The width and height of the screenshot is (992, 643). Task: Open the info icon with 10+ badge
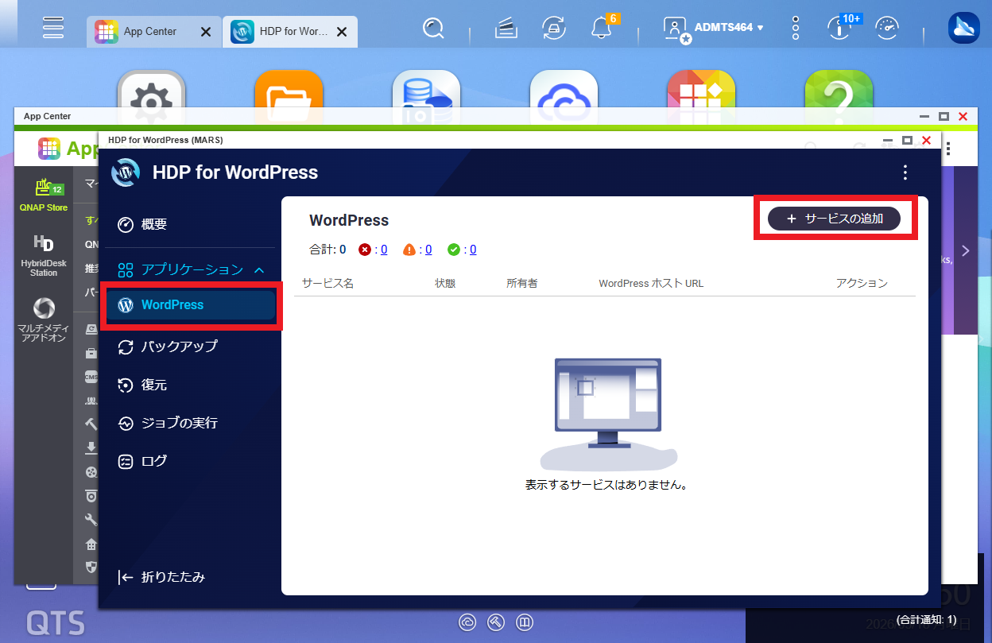point(841,28)
